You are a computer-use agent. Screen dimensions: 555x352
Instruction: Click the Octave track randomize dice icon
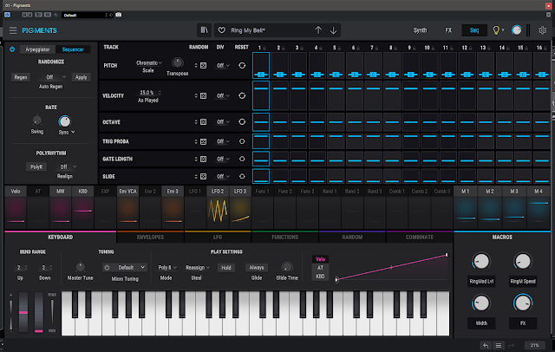[x=204, y=122]
